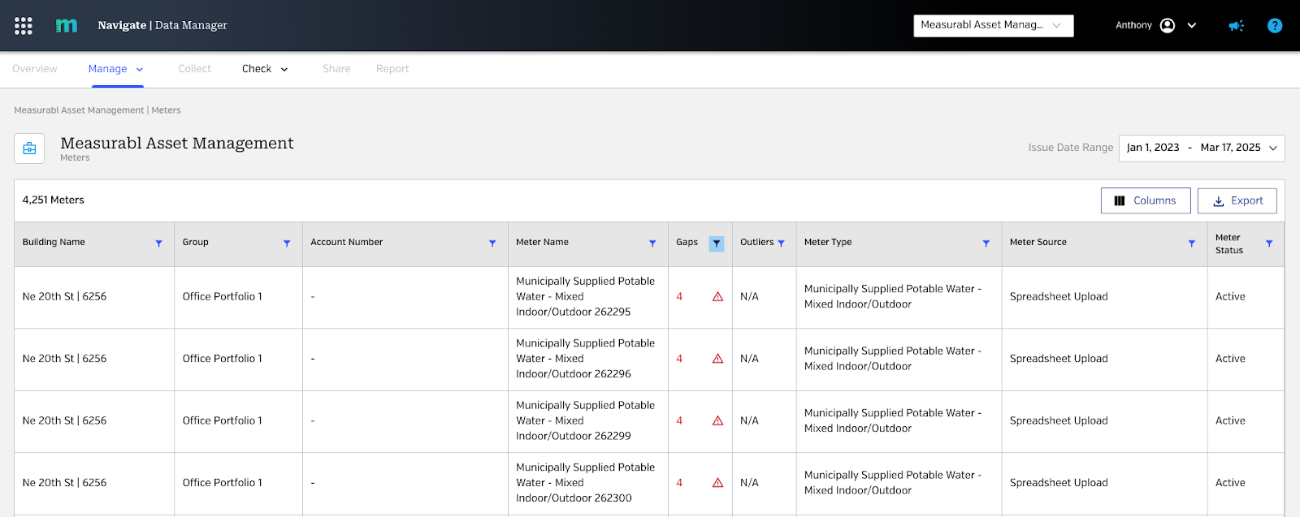Image resolution: width=1300 pixels, height=517 pixels.
Task: Click the Meter Type column header
Action: pos(828,243)
